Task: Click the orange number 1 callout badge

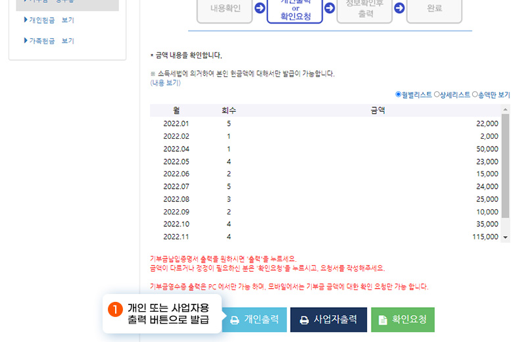Action: (x=115, y=309)
